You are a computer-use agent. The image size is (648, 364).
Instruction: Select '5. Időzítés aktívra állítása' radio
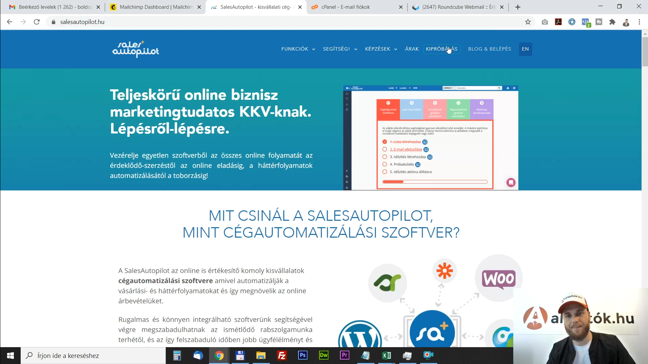click(385, 172)
